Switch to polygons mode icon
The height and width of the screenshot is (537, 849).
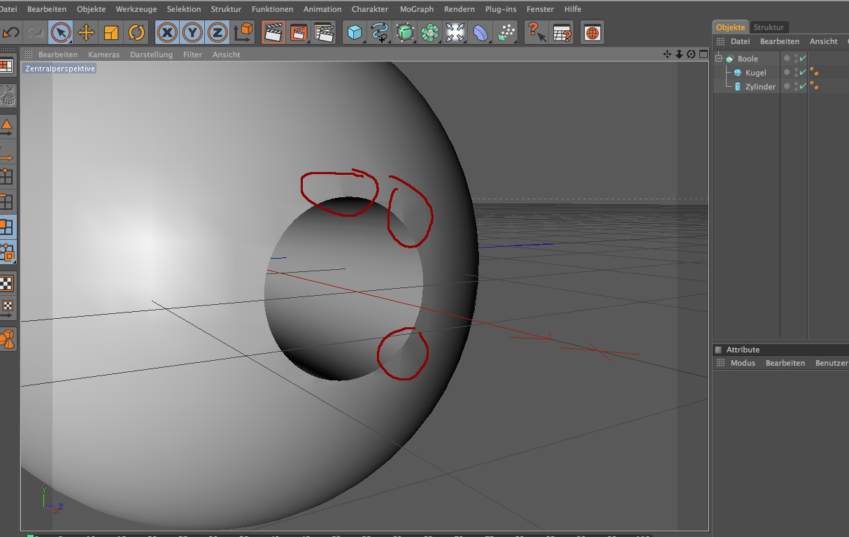[7, 227]
